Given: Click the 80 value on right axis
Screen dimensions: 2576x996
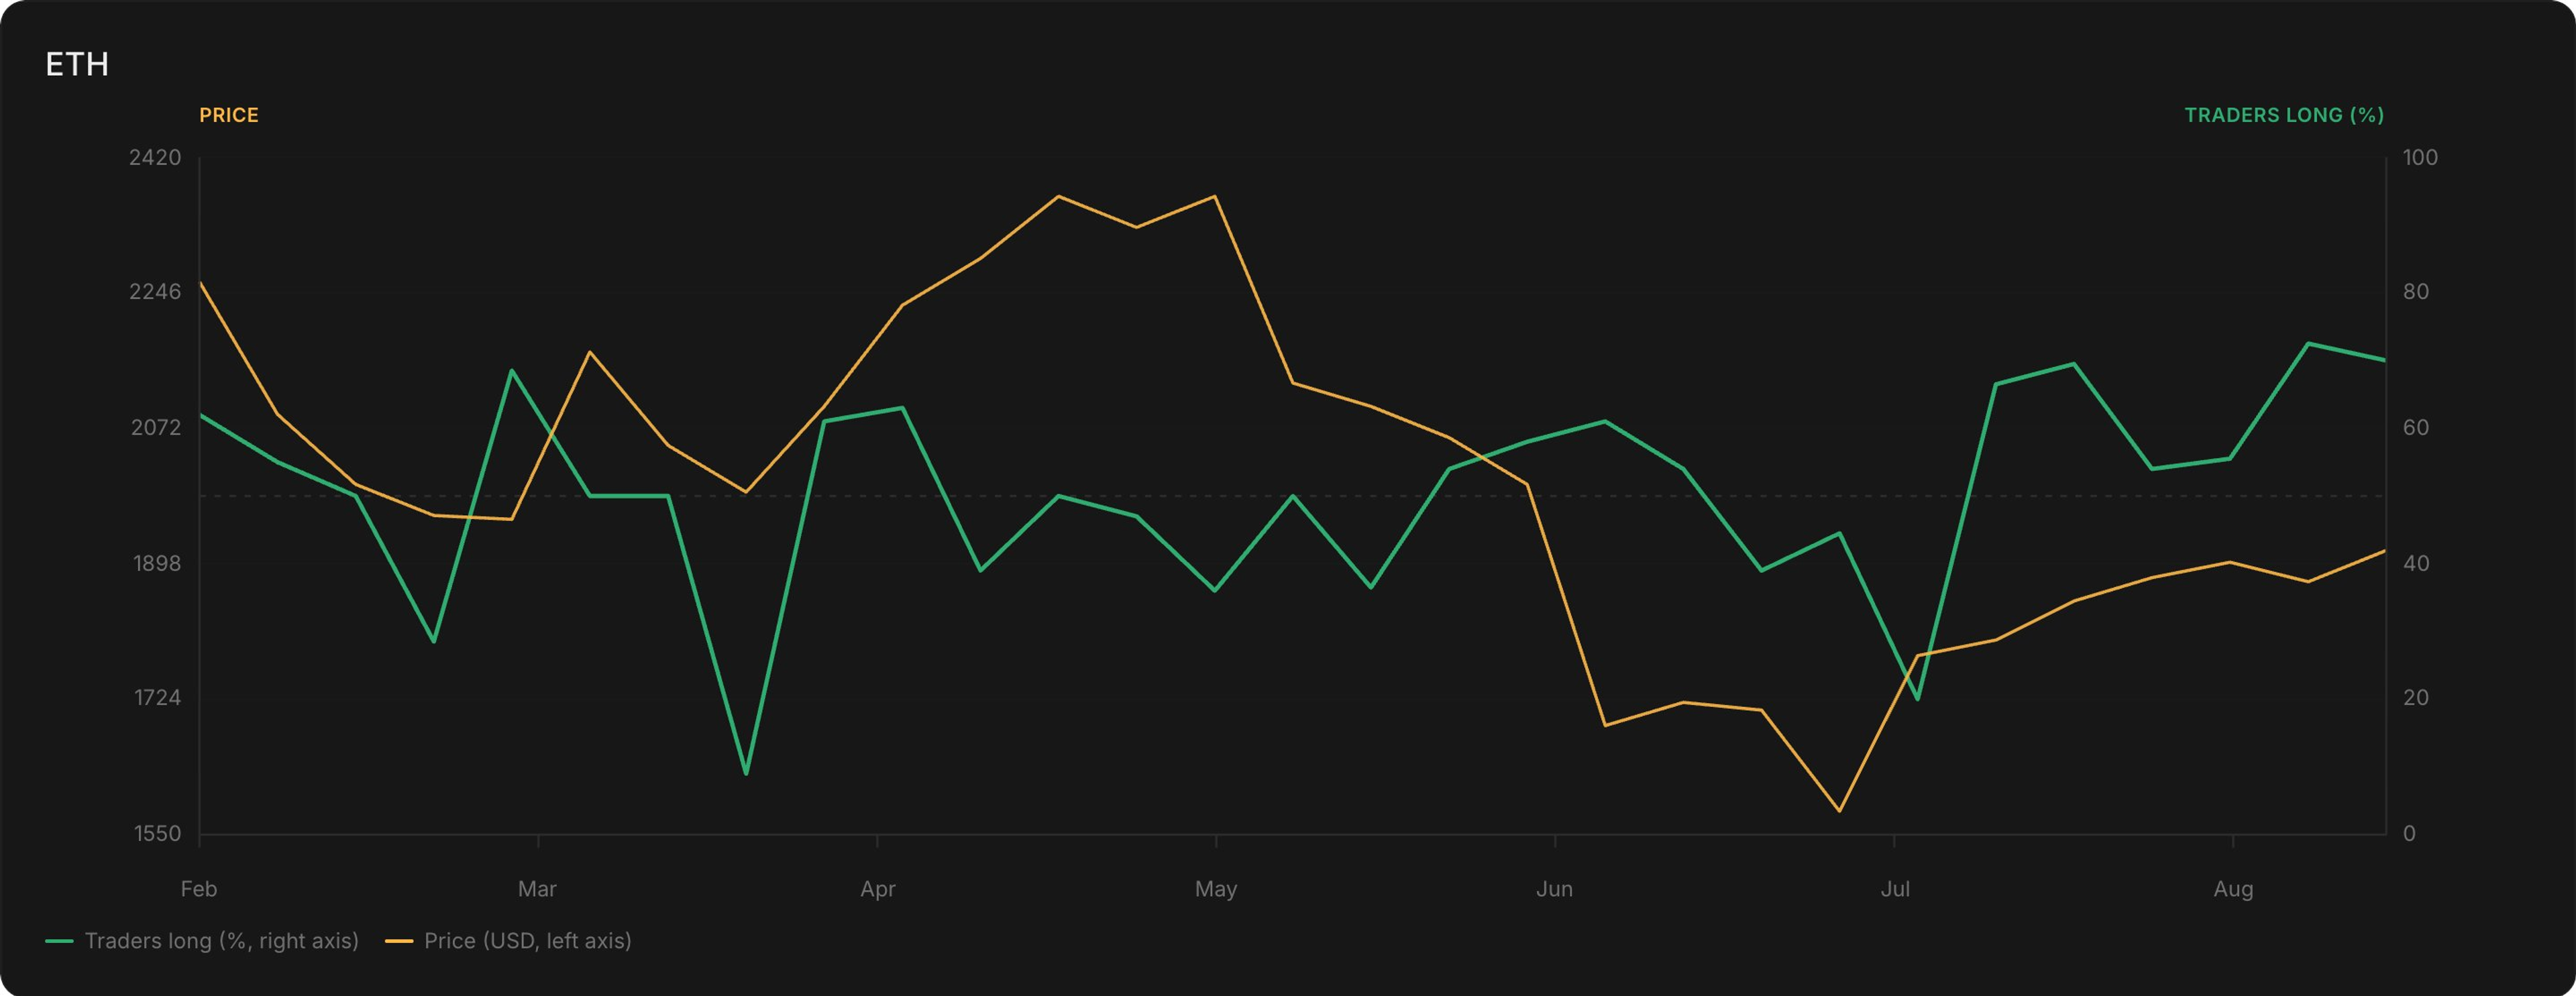Looking at the screenshot, I should (x=2416, y=291).
